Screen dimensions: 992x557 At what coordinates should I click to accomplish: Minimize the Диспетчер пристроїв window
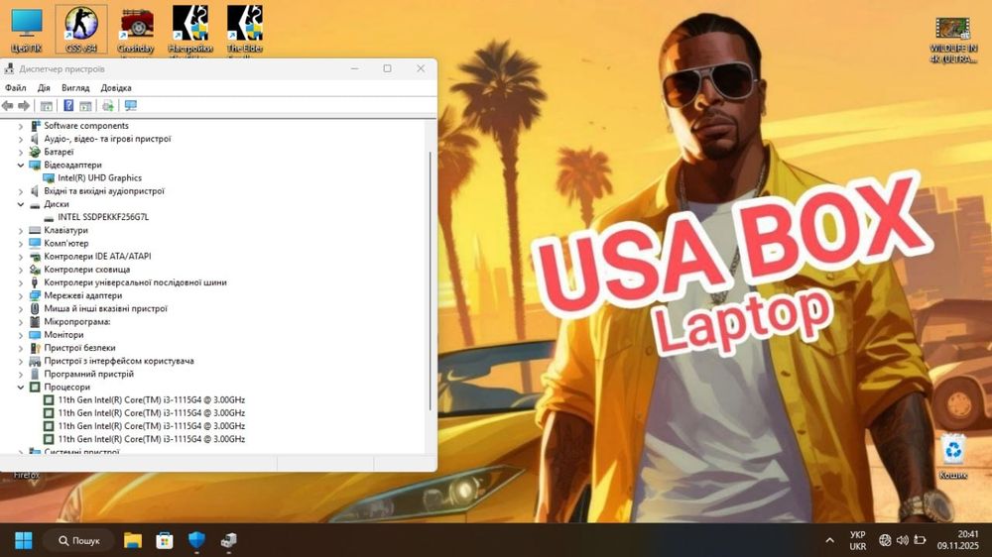tap(355, 68)
